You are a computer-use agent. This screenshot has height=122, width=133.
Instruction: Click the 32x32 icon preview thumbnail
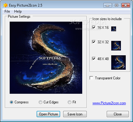point(116,46)
